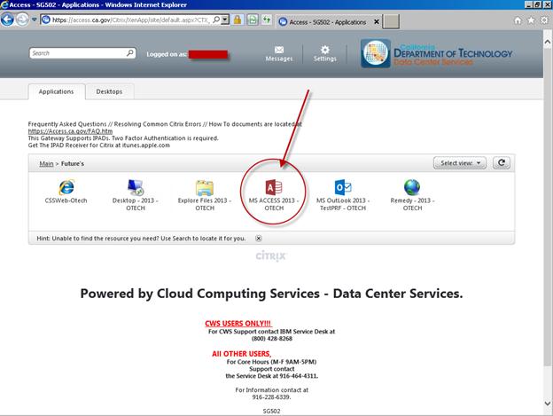Expand the address bar URL dropdown arrow

(225, 19)
